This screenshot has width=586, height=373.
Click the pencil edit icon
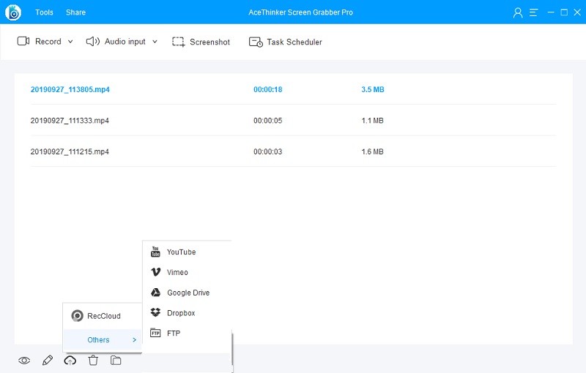[x=48, y=360]
